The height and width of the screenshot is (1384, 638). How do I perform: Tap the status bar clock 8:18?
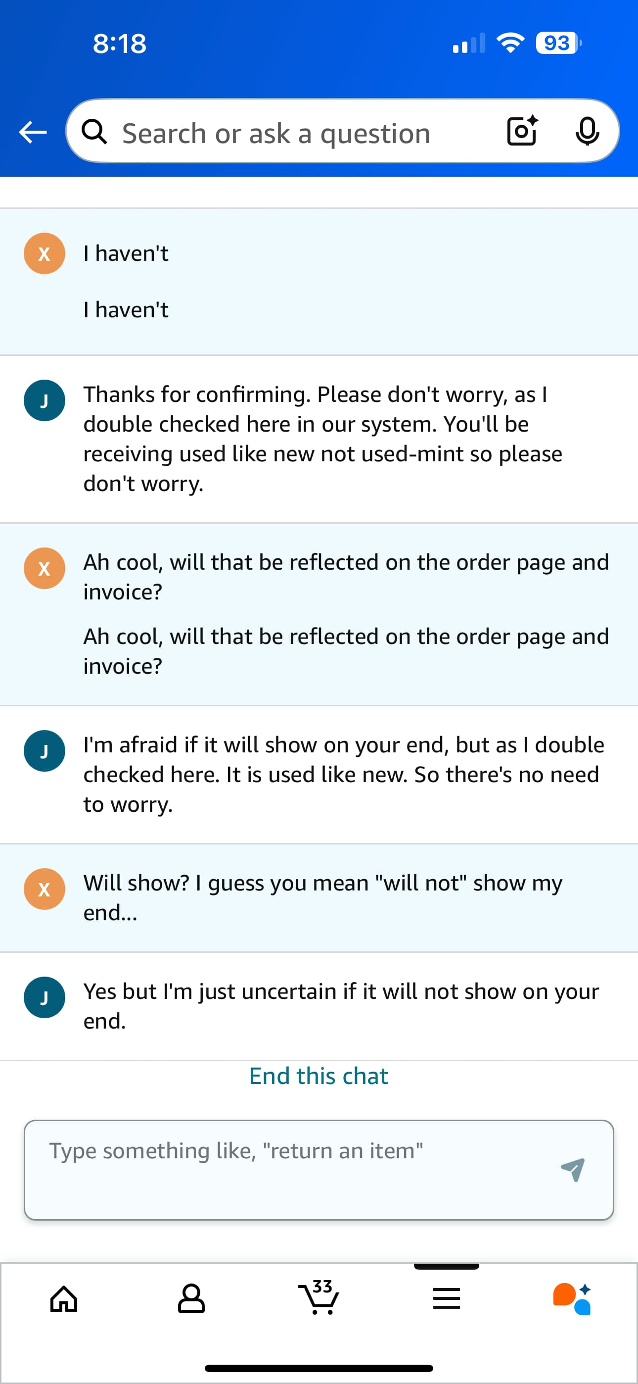coord(119,44)
